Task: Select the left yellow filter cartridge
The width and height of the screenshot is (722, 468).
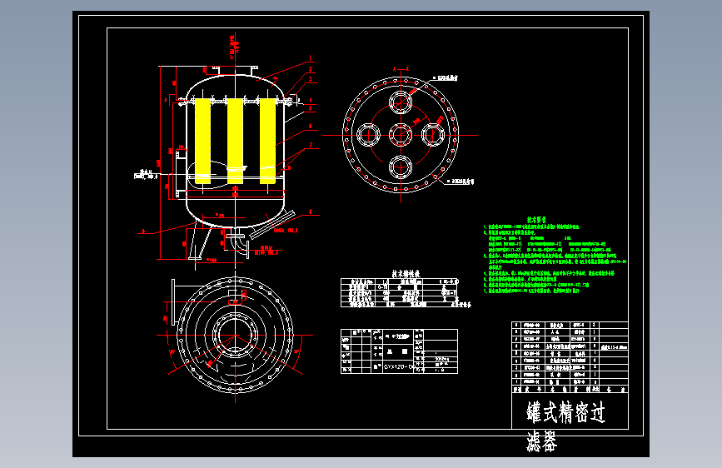Action: tap(202, 141)
